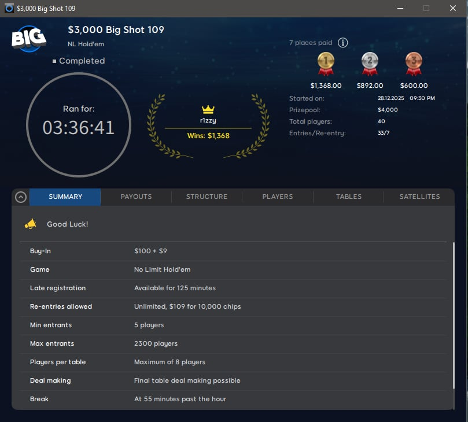
Task: Click the gold first place medal
Action: click(x=326, y=63)
